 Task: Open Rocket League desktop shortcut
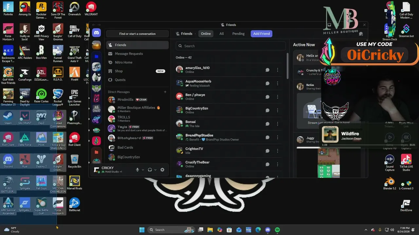(58, 98)
